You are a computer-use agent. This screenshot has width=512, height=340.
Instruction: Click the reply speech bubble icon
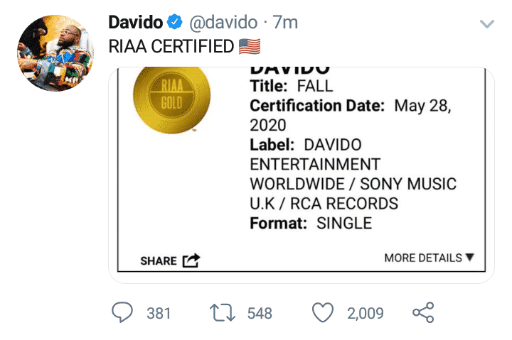coord(122,312)
